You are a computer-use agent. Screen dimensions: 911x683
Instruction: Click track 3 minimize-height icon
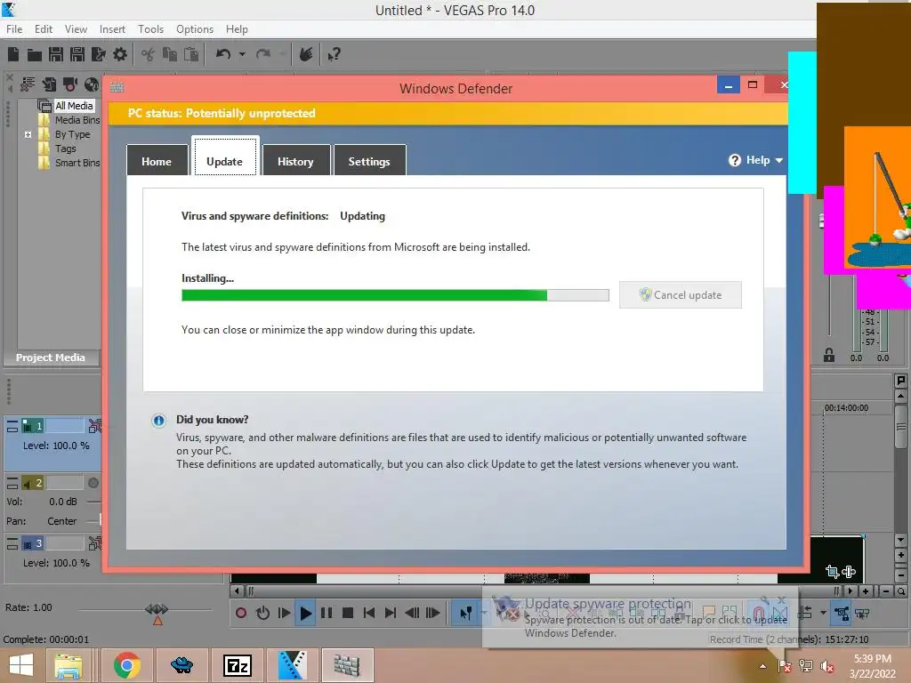(x=12, y=544)
